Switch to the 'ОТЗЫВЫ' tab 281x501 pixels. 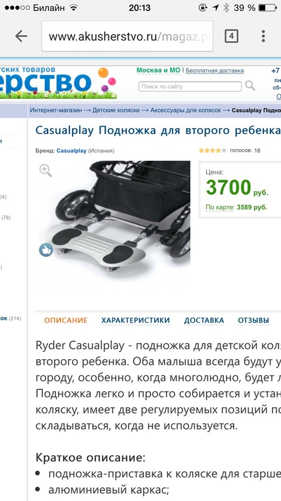tap(253, 320)
